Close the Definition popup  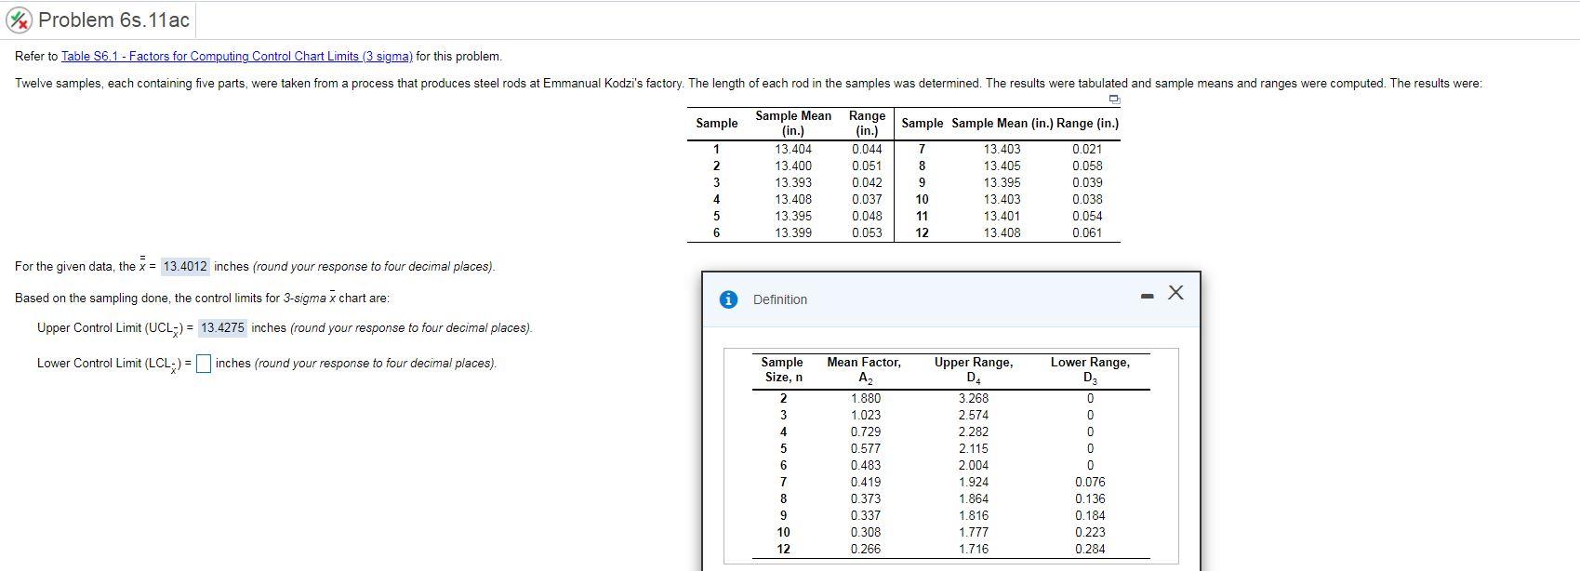(x=1175, y=293)
